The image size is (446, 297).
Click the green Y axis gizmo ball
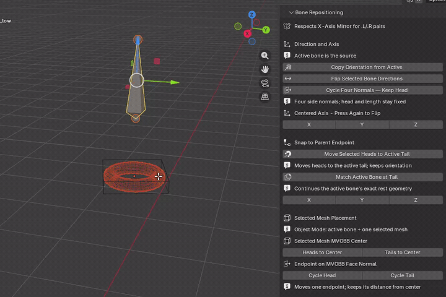[266, 30]
